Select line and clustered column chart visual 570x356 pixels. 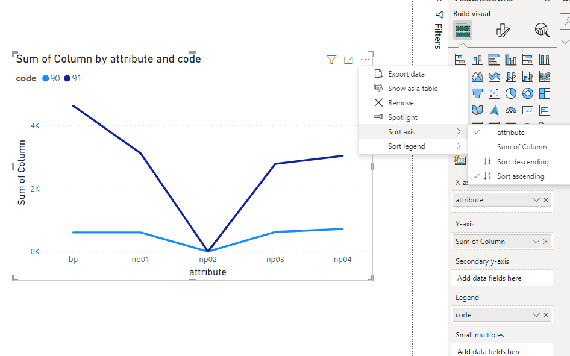click(527, 77)
